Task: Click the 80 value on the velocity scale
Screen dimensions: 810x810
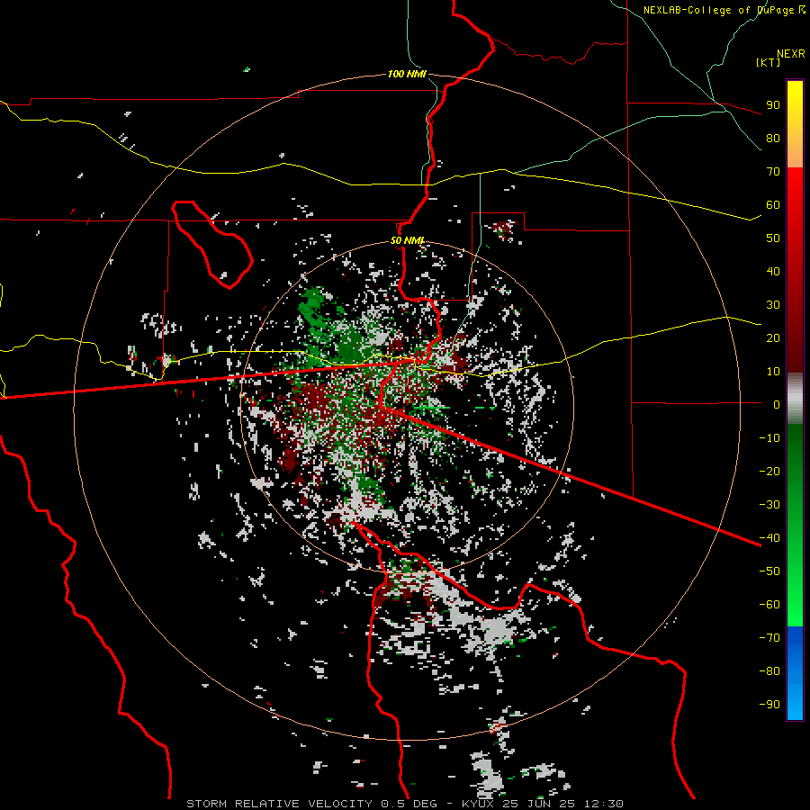Action: [x=773, y=138]
